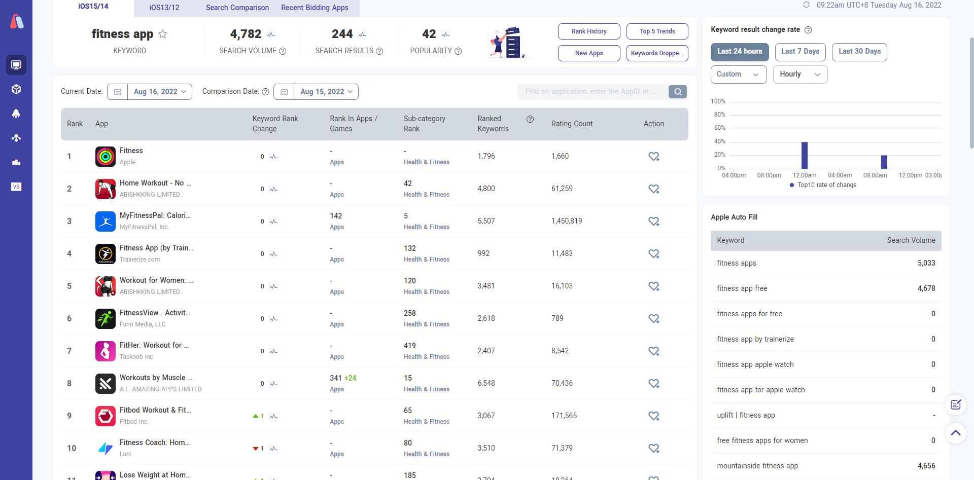Click the 12:00am chart bar
This screenshot has height=480, width=974.
805,155
